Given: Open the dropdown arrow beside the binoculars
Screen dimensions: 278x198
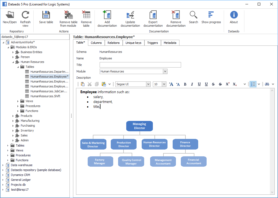Looking at the screenshot, I should point(273,84).
